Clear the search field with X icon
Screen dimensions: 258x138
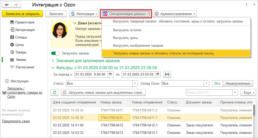[x=235, y=92]
